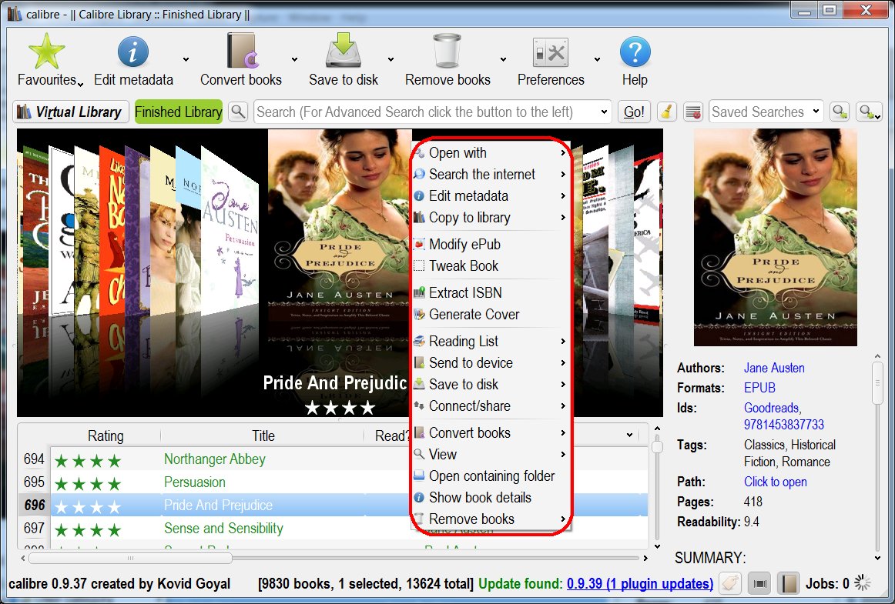Choose Save to disk in context menu

(491, 385)
